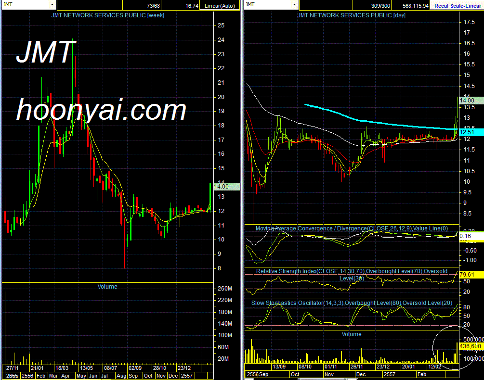
Task: Click the 08/07 date on weekly axis
Action: pyautogui.click(x=110, y=368)
